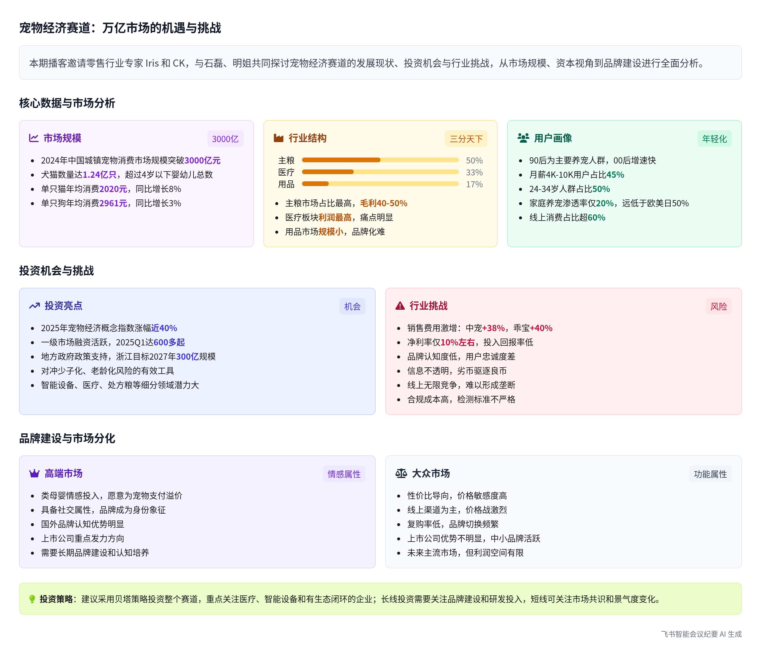This screenshot has width=761, height=648.
Task: Click the factory icon beside 行业结构
Action: point(279,138)
